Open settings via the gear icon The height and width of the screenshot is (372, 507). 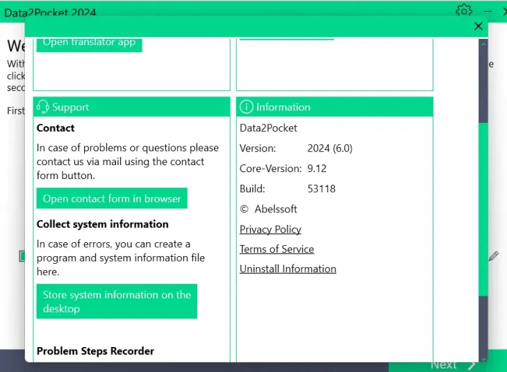pyautogui.click(x=463, y=10)
